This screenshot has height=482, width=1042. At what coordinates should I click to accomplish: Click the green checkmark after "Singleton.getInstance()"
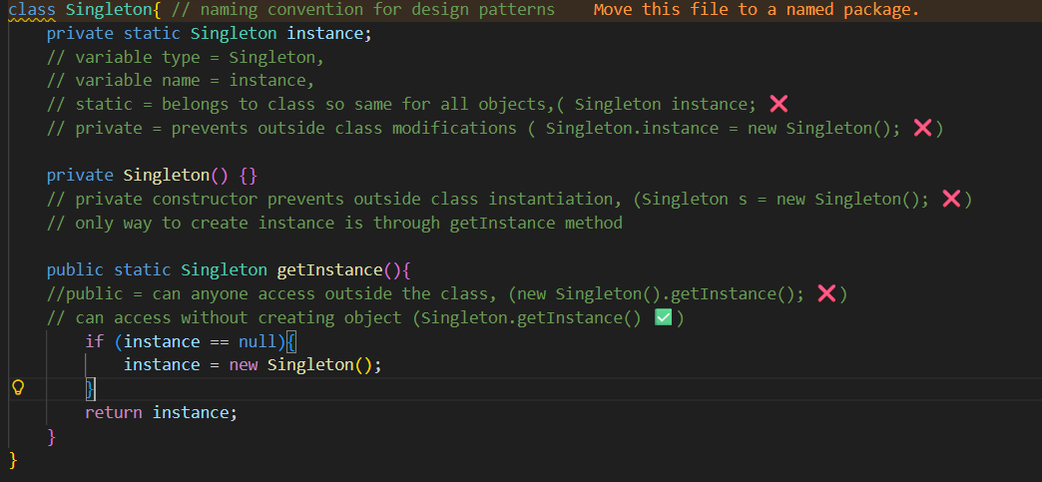663,317
